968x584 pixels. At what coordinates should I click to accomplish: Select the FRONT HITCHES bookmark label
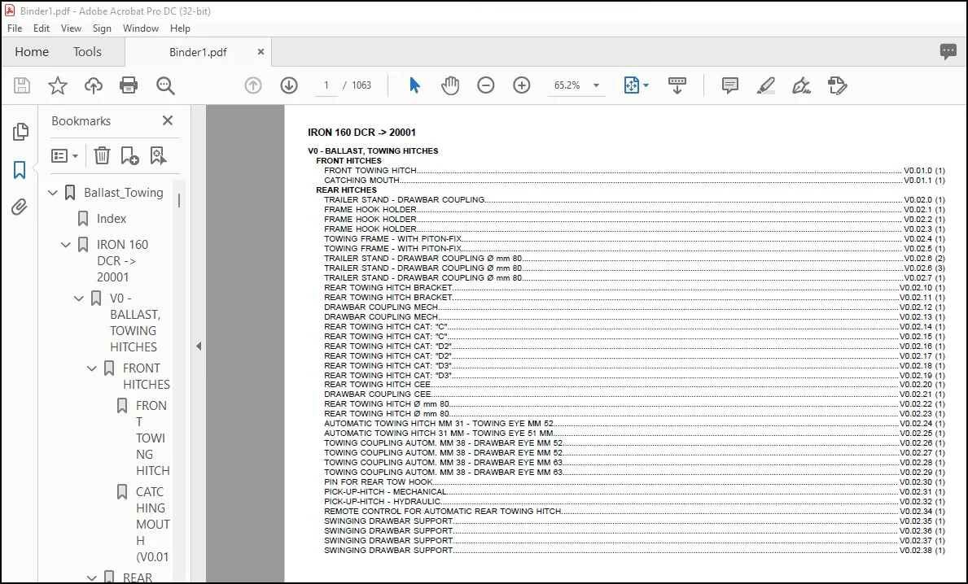[147, 376]
